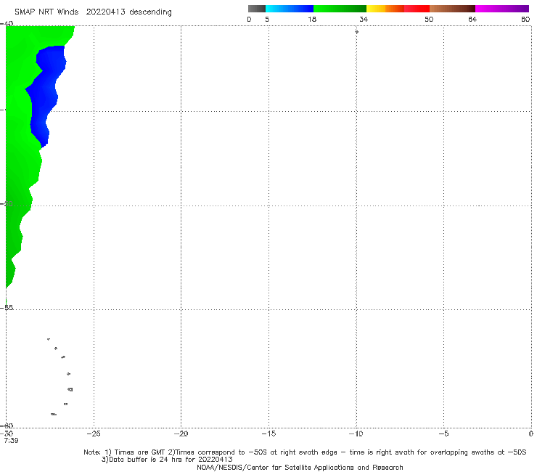This screenshot has height=472, width=537.
Task: Click the cyan-blue segment of the color scale
Action: pos(290,9)
